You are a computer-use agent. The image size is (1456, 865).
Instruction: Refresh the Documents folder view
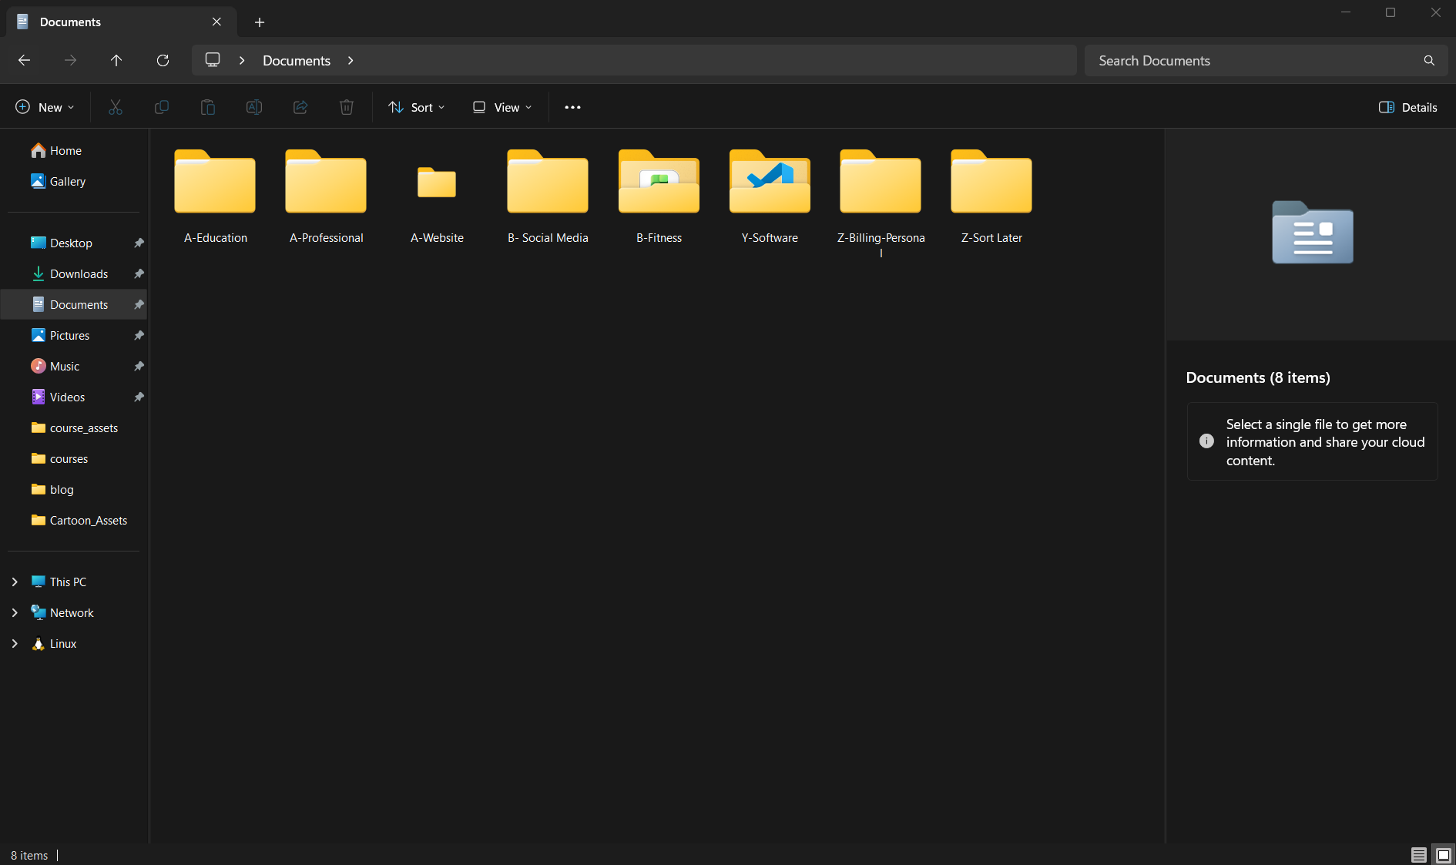coord(163,60)
